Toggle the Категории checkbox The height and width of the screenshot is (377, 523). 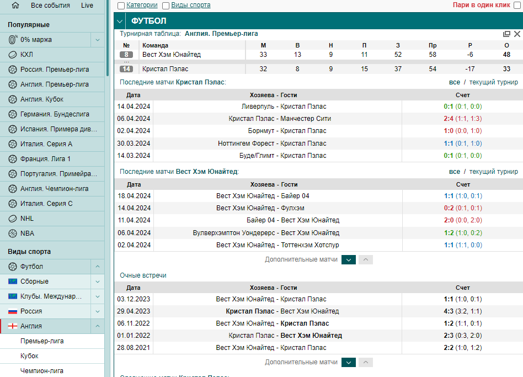click(121, 6)
